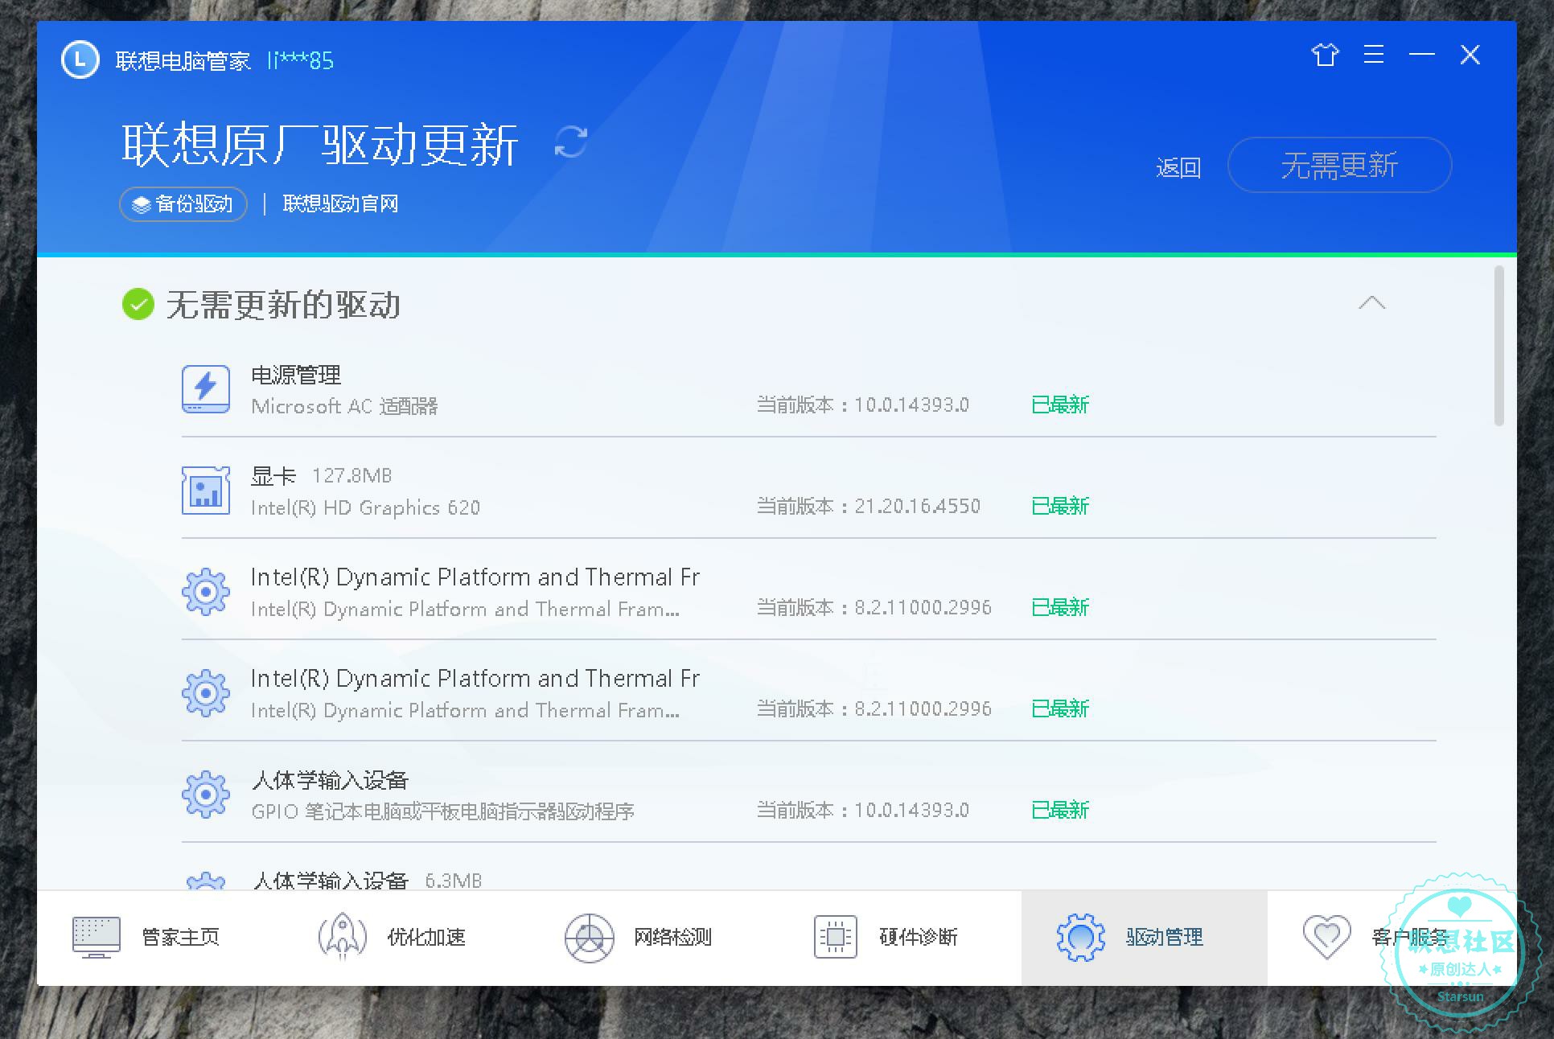Viewport: 1554px width, 1039px height.
Task: Click the 客户服务 heart icon
Action: (x=1327, y=938)
